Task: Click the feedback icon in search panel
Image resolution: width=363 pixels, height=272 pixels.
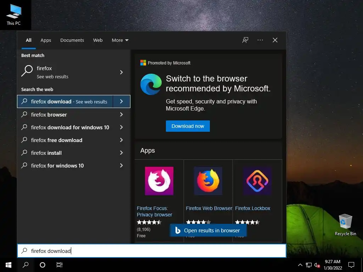Action: click(245, 40)
